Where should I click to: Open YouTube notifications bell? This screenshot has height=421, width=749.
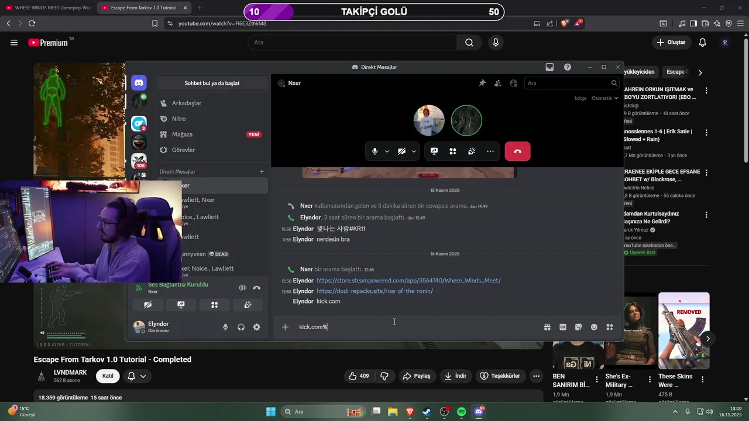click(703, 43)
